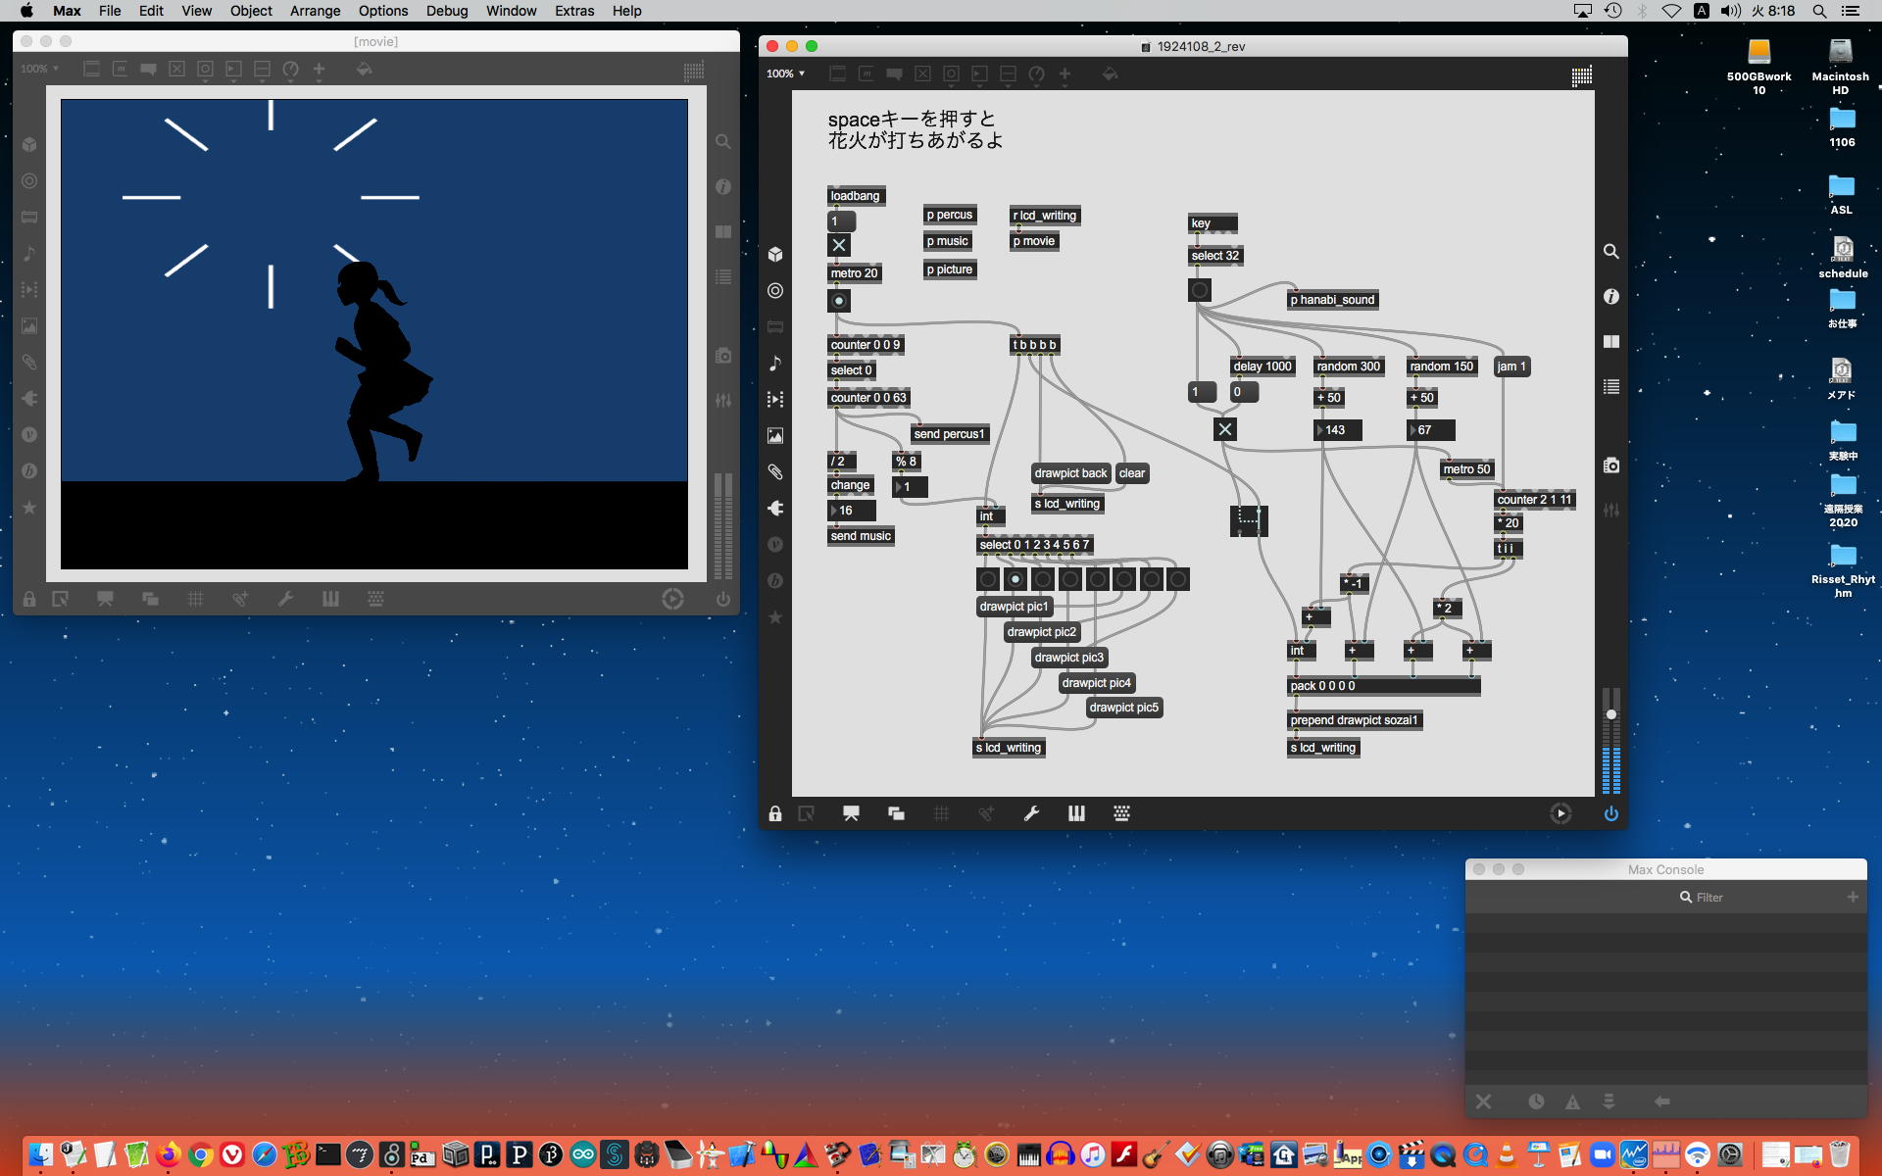1882x1176 pixels.
Task: Open presentation mode icon in bottom toolbar
Action: pos(850,813)
